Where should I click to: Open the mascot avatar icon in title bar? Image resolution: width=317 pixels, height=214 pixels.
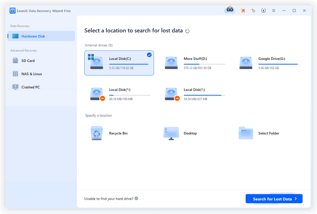pos(230,10)
